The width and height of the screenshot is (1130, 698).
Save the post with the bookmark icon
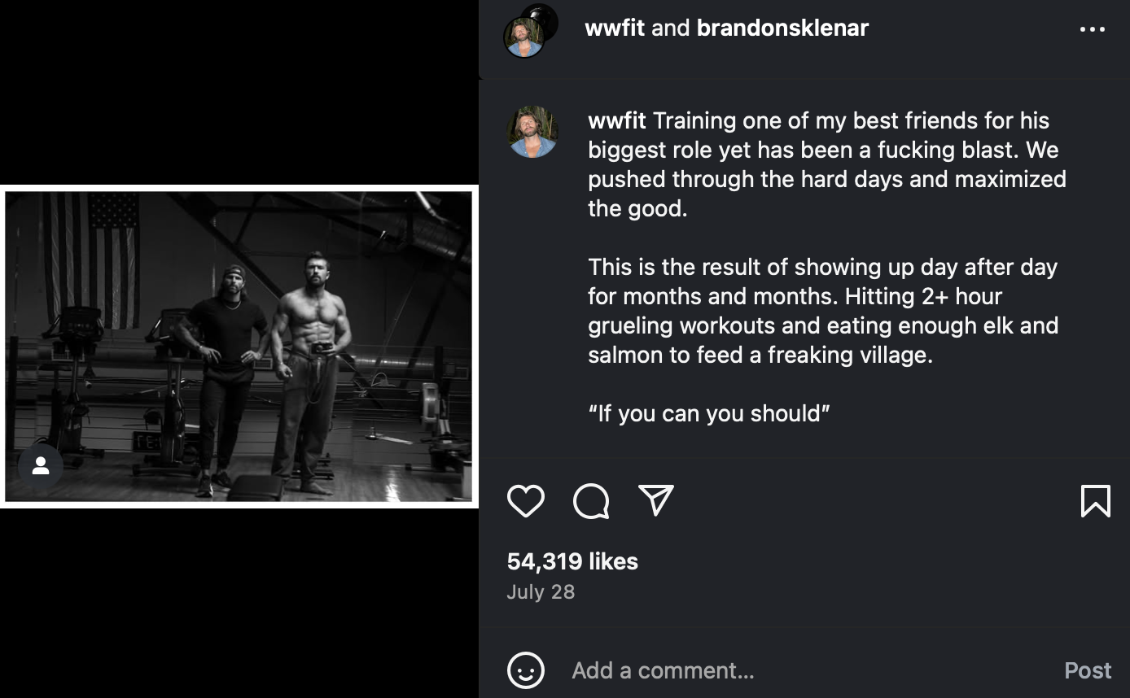1095,501
